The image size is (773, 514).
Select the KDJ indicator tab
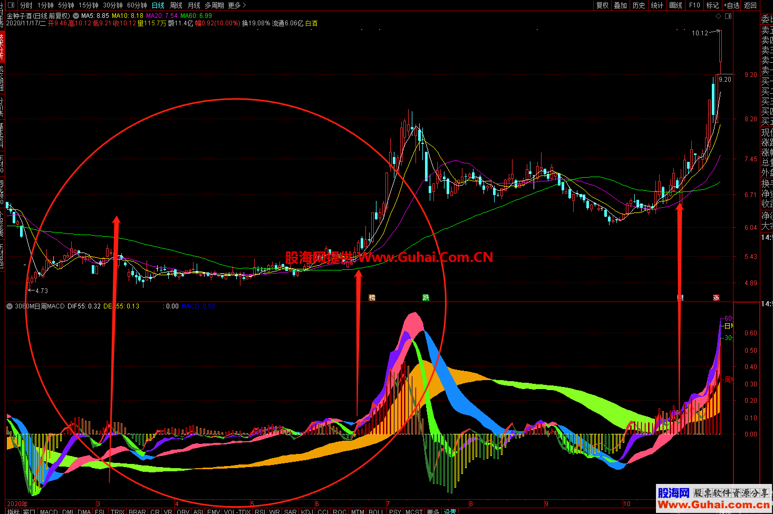(x=307, y=511)
